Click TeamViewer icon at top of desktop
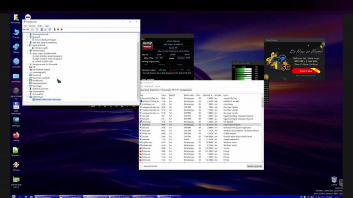The width and height of the screenshot is (353, 198). [28, 17]
